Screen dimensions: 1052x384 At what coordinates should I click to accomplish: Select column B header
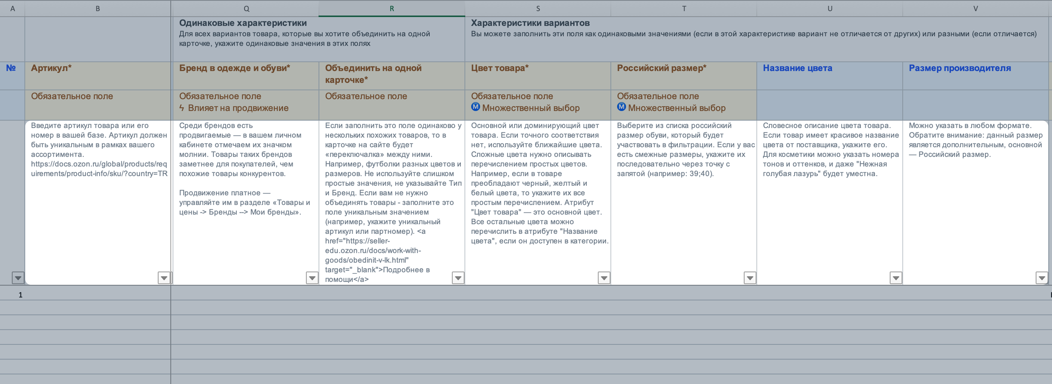[x=97, y=9]
